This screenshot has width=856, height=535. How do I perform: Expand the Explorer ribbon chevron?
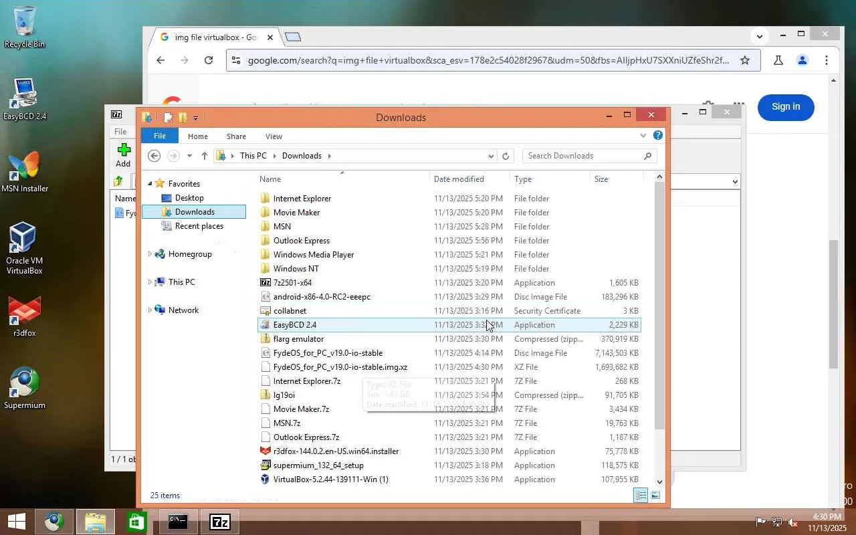[643, 136]
